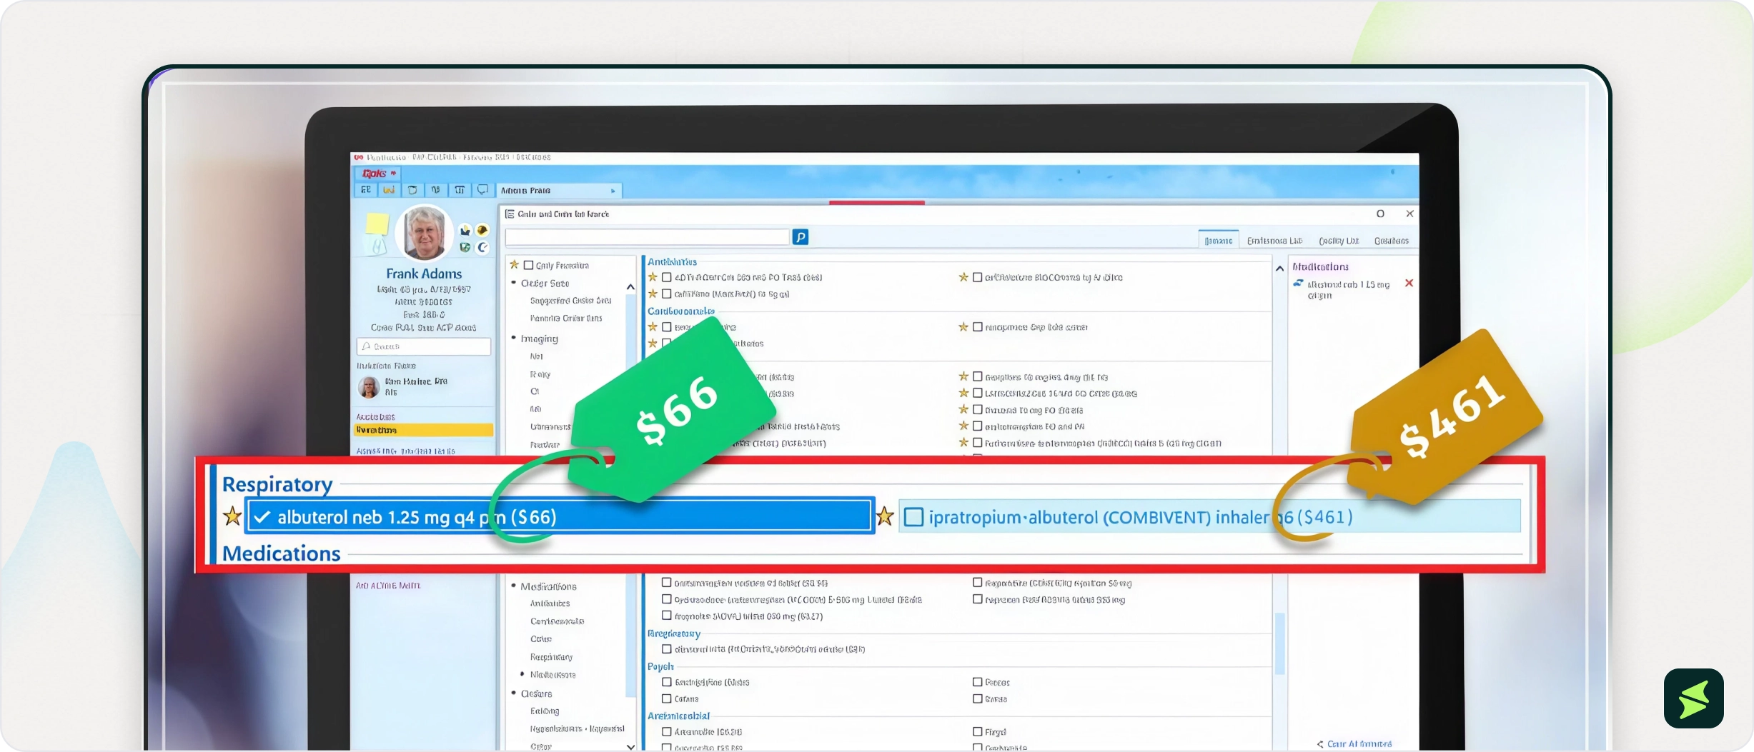Favorite the first Antibiotics order using its star
The height and width of the screenshot is (752, 1754).
pyautogui.click(x=653, y=277)
